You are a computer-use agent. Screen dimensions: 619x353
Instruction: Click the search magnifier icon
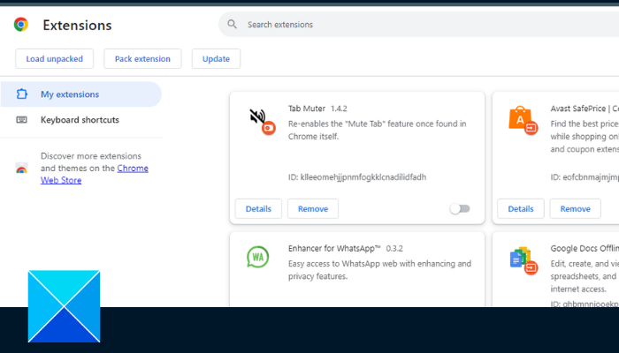tap(233, 25)
